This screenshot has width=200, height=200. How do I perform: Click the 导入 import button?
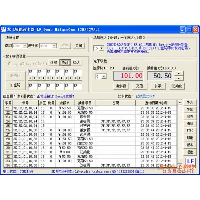(190, 102)
